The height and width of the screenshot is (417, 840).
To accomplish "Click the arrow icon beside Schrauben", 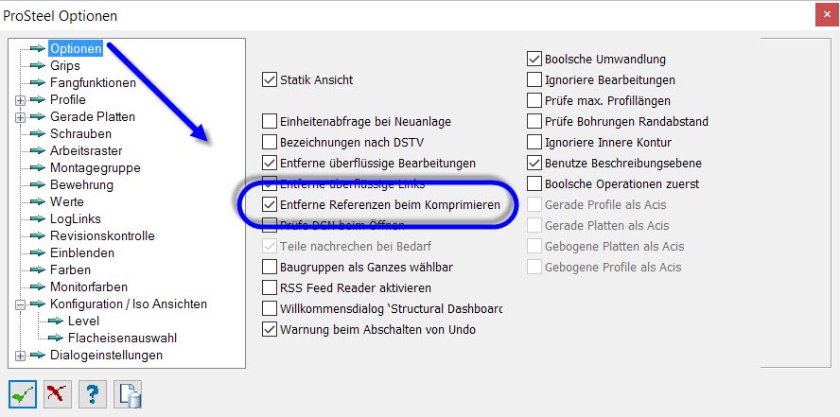I will (x=38, y=133).
